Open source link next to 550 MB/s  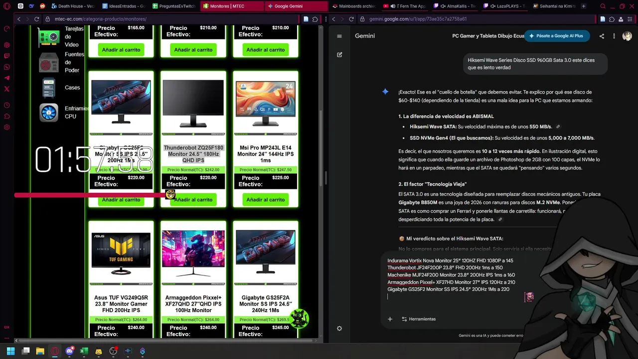558,127
